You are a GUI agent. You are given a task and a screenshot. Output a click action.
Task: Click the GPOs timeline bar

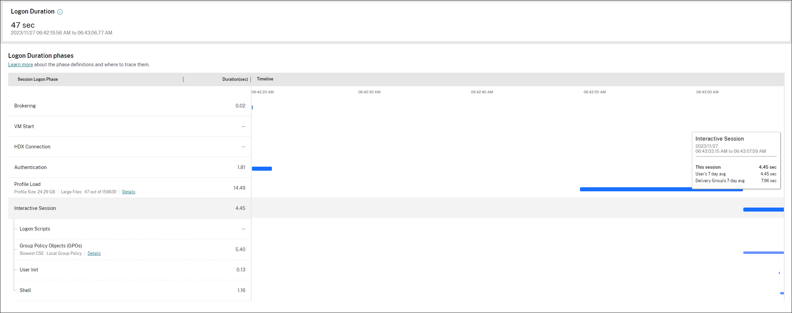tap(763, 252)
